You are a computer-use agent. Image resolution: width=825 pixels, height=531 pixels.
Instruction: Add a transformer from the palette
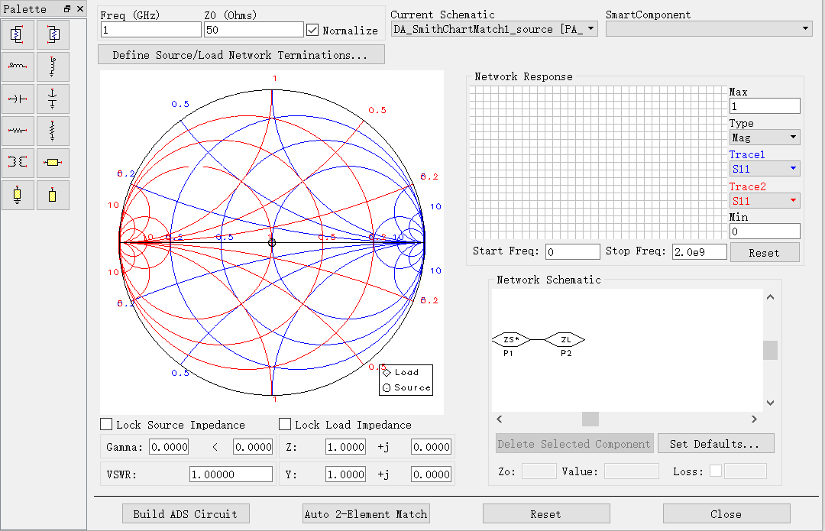tap(18, 164)
